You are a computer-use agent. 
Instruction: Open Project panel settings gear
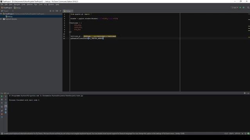57,11
